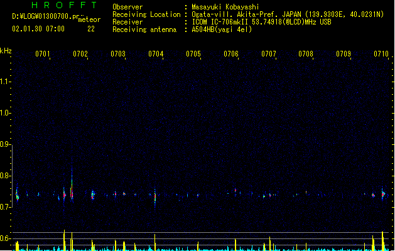This screenshot has height=251, width=395.
Task: Click the HROFFT title text
Action: pyautogui.click(x=64, y=5)
